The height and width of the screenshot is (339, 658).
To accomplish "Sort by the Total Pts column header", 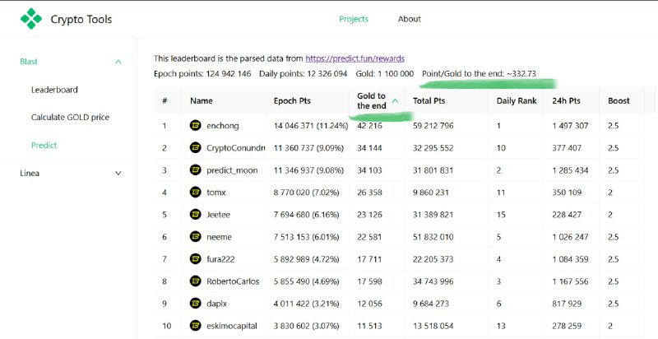I will tap(429, 100).
